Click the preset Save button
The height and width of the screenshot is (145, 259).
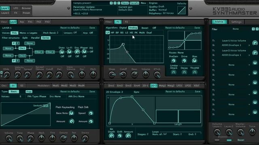125,3
